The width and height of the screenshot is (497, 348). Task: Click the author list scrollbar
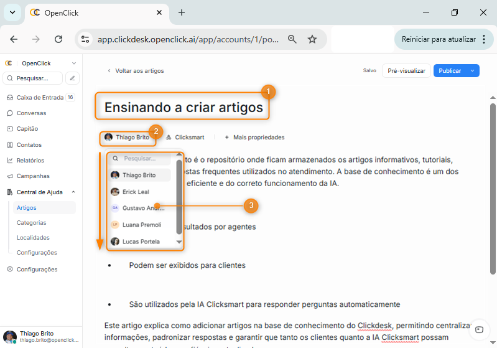pos(179,199)
